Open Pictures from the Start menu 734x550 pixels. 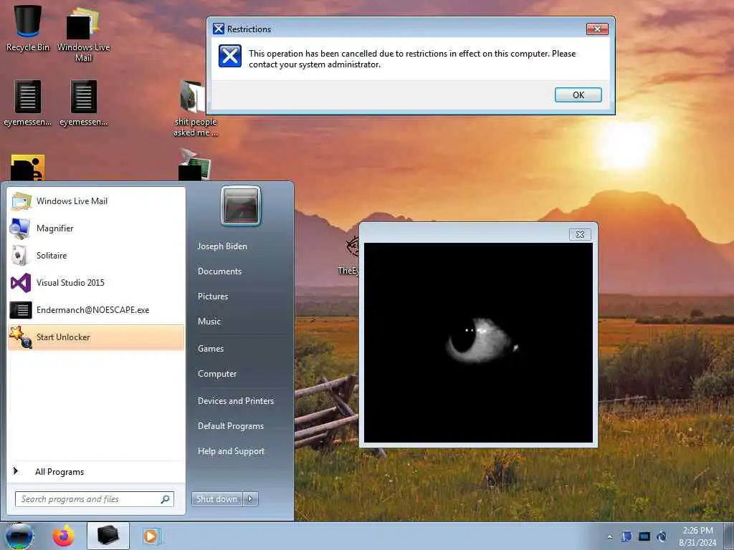pyautogui.click(x=213, y=296)
